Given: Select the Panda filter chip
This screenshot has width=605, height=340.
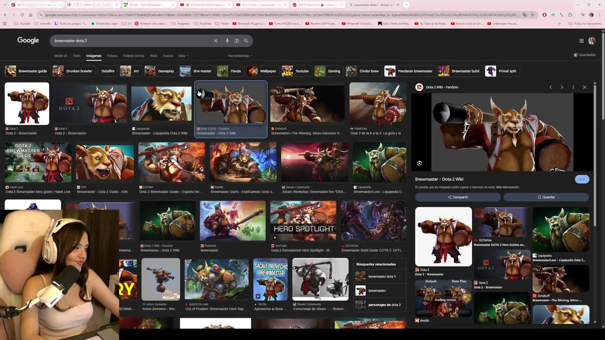Looking at the screenshot, I should tap(230, 71).
